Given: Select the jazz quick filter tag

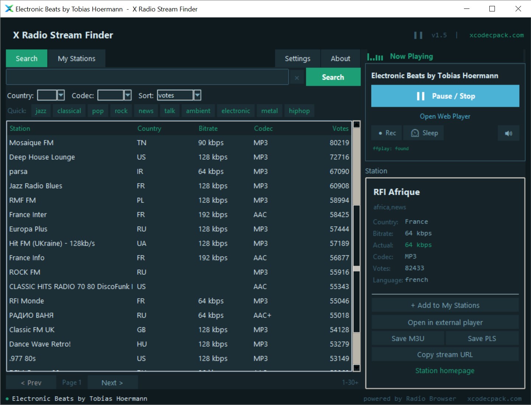Looking at the screenshot, I should (41, 111).
